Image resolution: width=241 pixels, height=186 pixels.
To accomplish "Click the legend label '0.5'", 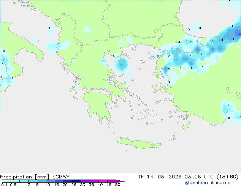I will [x=13, y=184].
